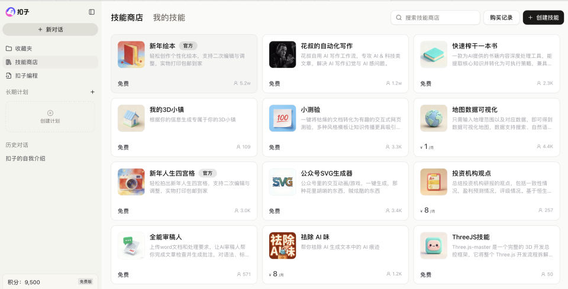Click the 历史对话 section label
The height and width of the screenshot is (289, 568).
coord(17,145)
